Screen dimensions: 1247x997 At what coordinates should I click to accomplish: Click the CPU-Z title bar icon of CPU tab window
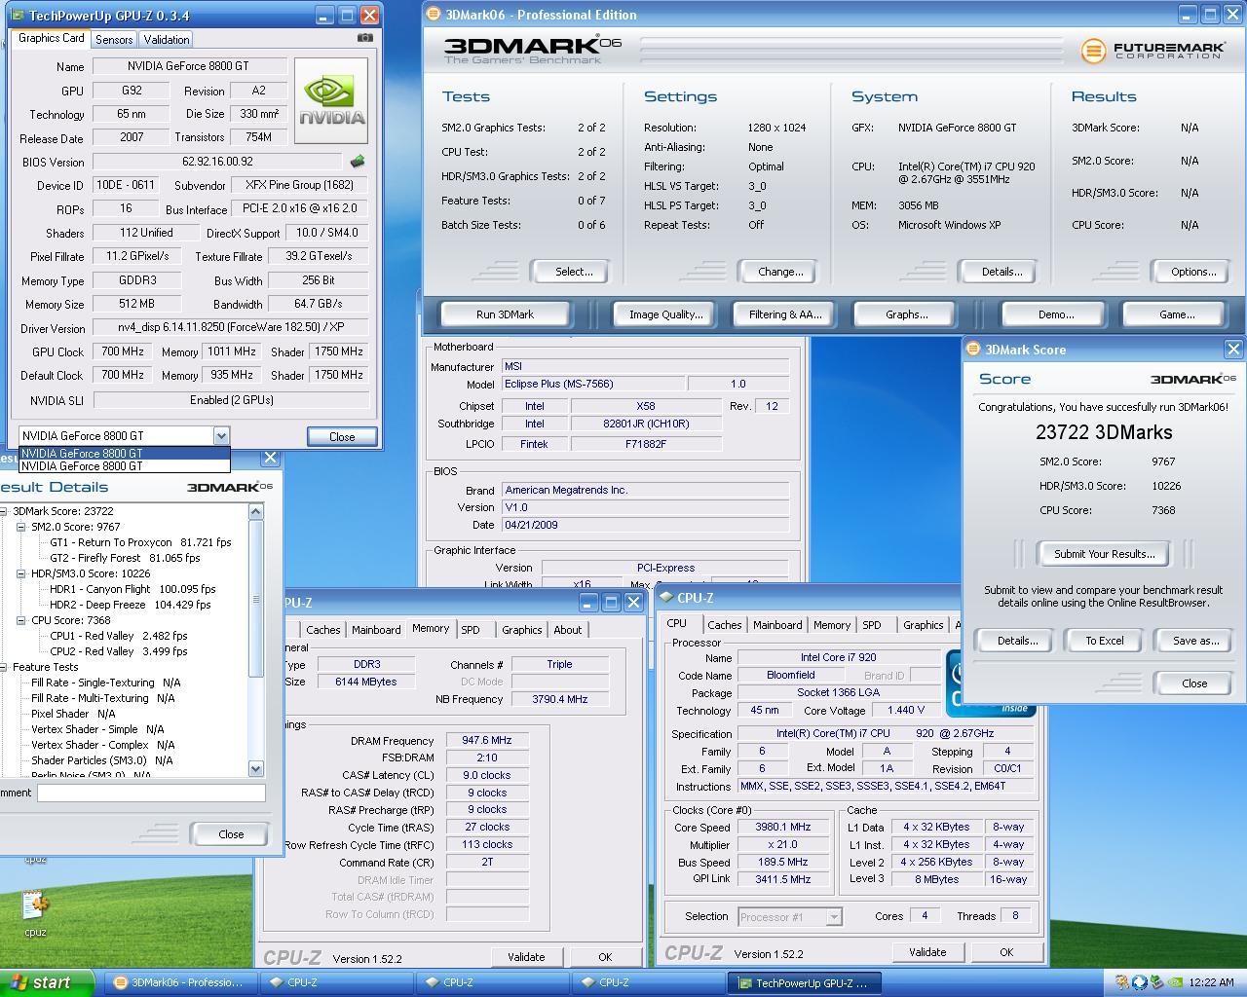click(667, 597)
